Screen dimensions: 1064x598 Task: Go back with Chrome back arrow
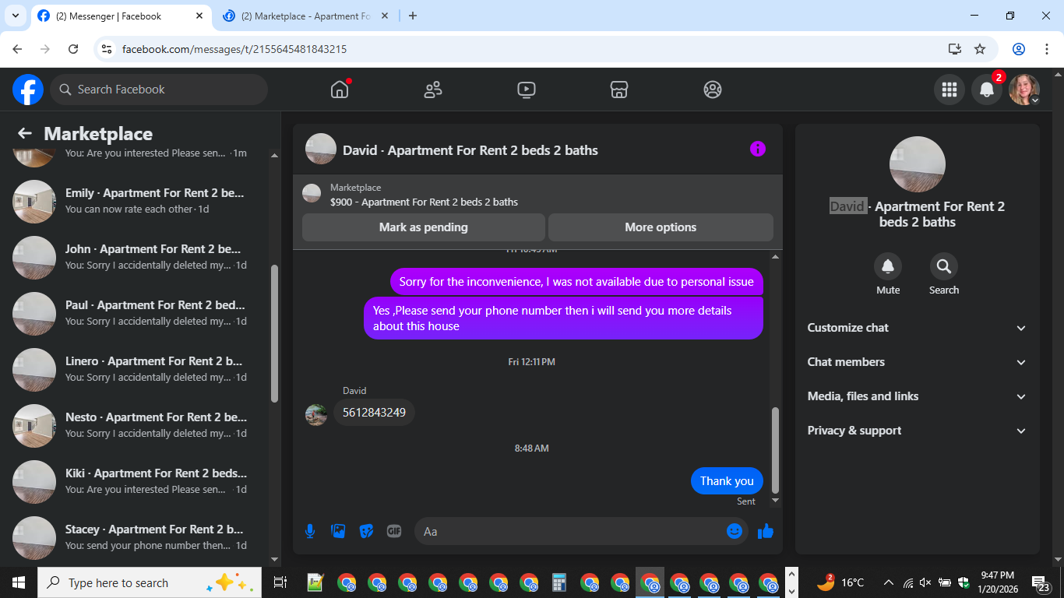tap(17, 49)
